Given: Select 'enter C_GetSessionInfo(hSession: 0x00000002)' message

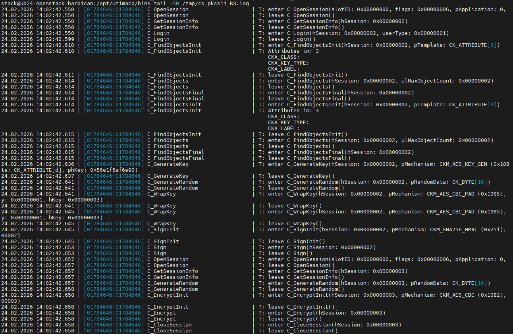Looking at the screenshot, I should click(338, 21).
